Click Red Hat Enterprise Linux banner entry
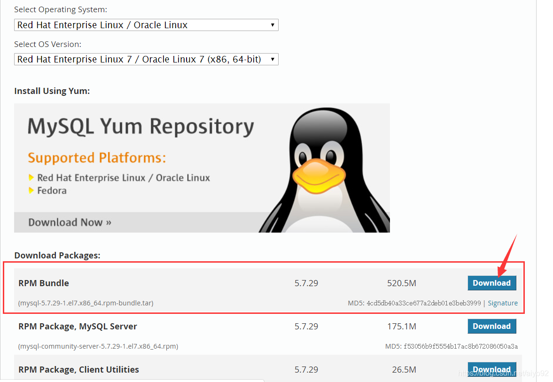The height and width of the screenshot is (382, 553). tap(124, 178)
